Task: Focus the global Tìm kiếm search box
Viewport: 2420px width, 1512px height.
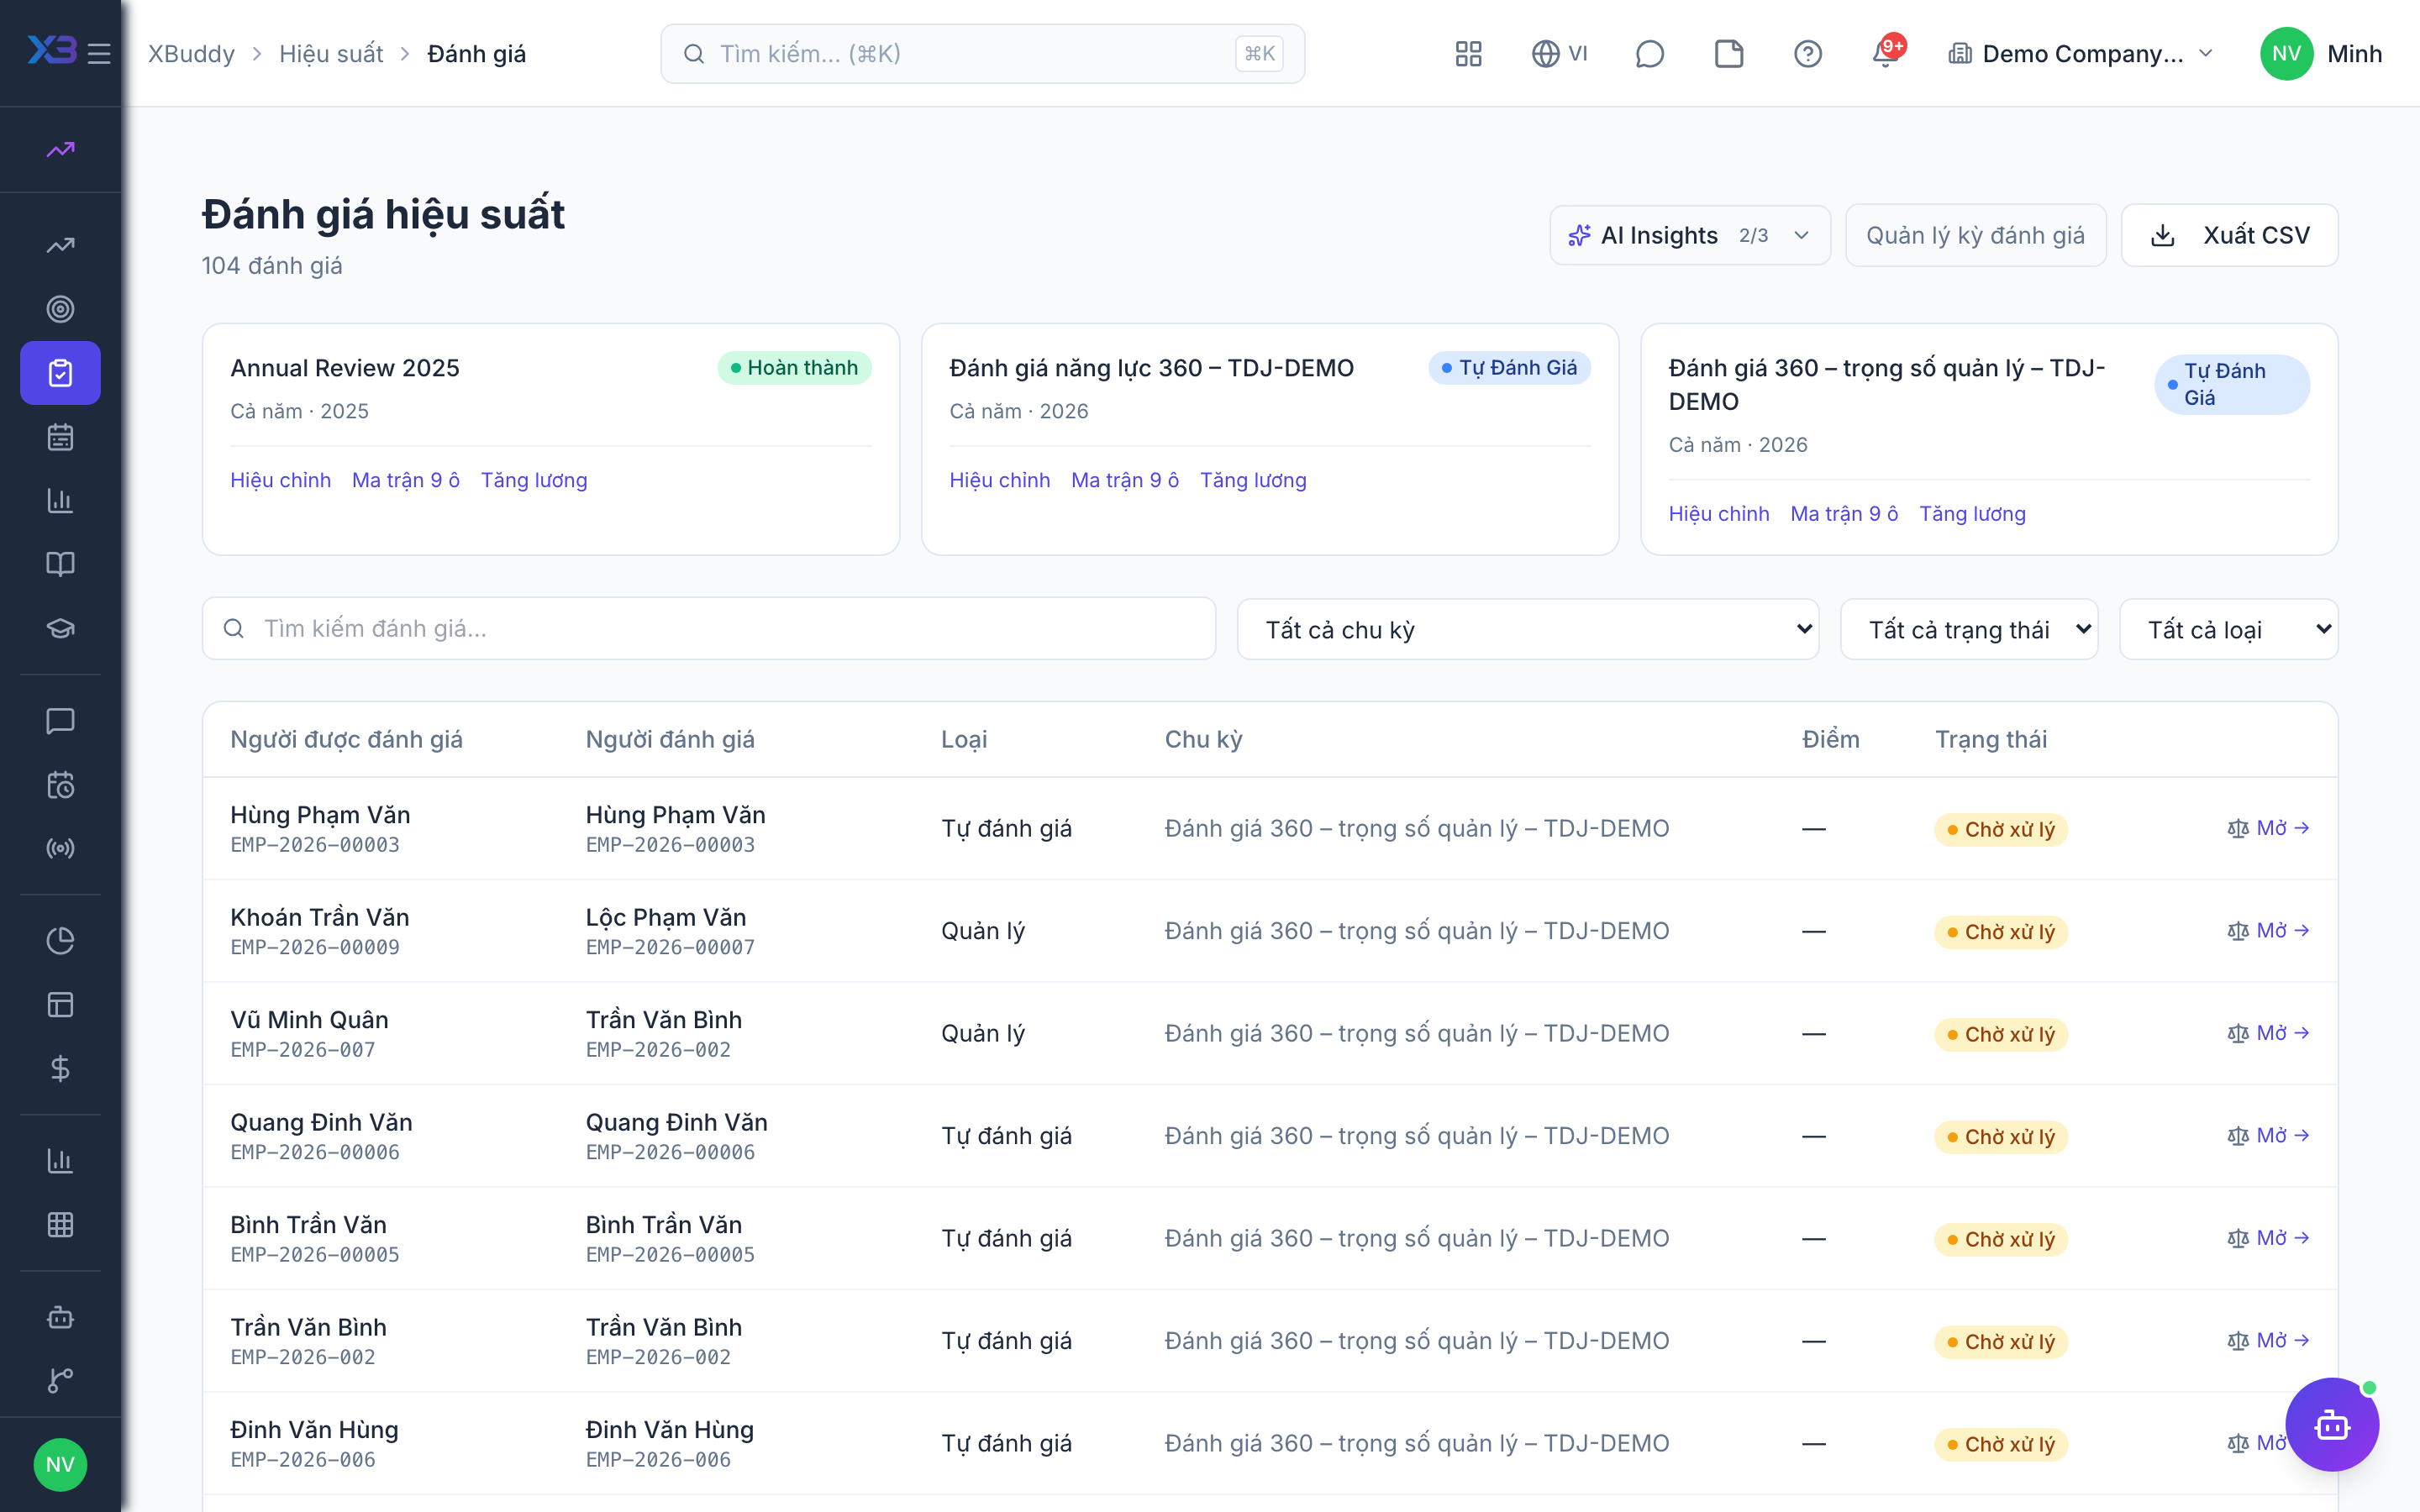Action: tap(982, 53)
